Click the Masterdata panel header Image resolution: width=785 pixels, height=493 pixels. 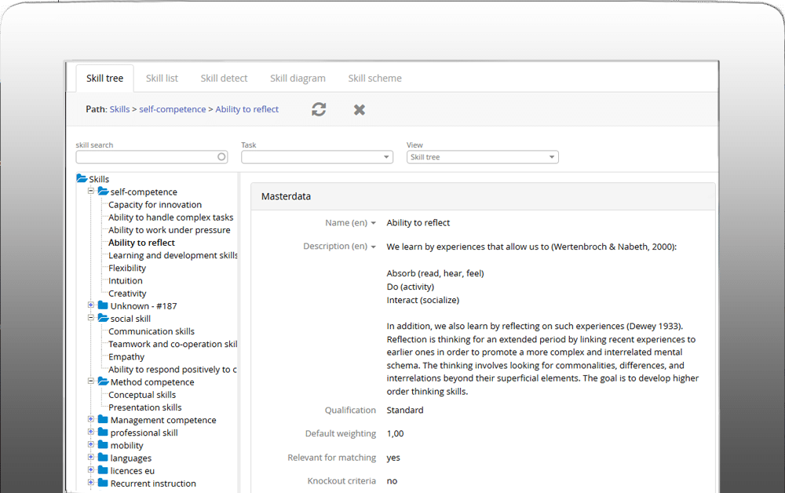tap(483, 196)
